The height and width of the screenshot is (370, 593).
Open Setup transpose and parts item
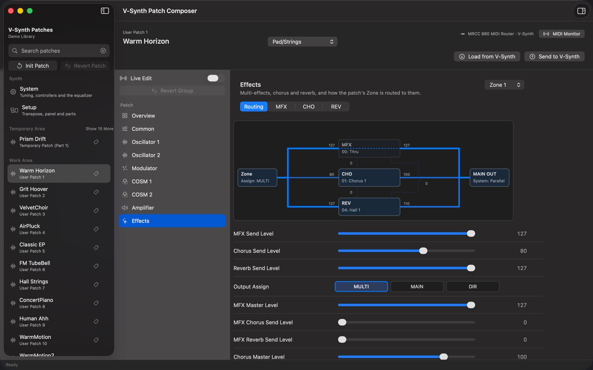(59, 110)
